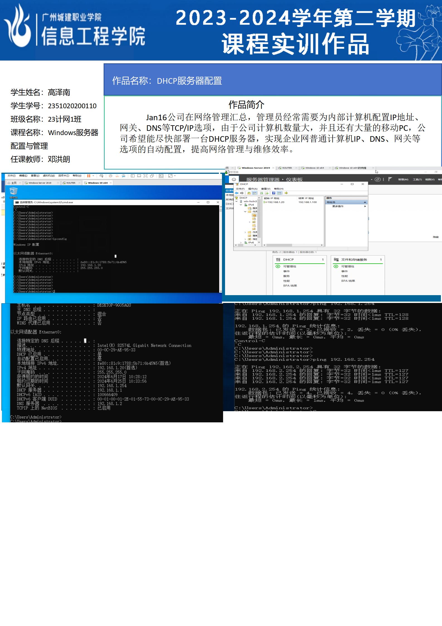The image size is (442, 626).
Task: Click the Server Manager notifications flag
Action: [x=390, y=179]
